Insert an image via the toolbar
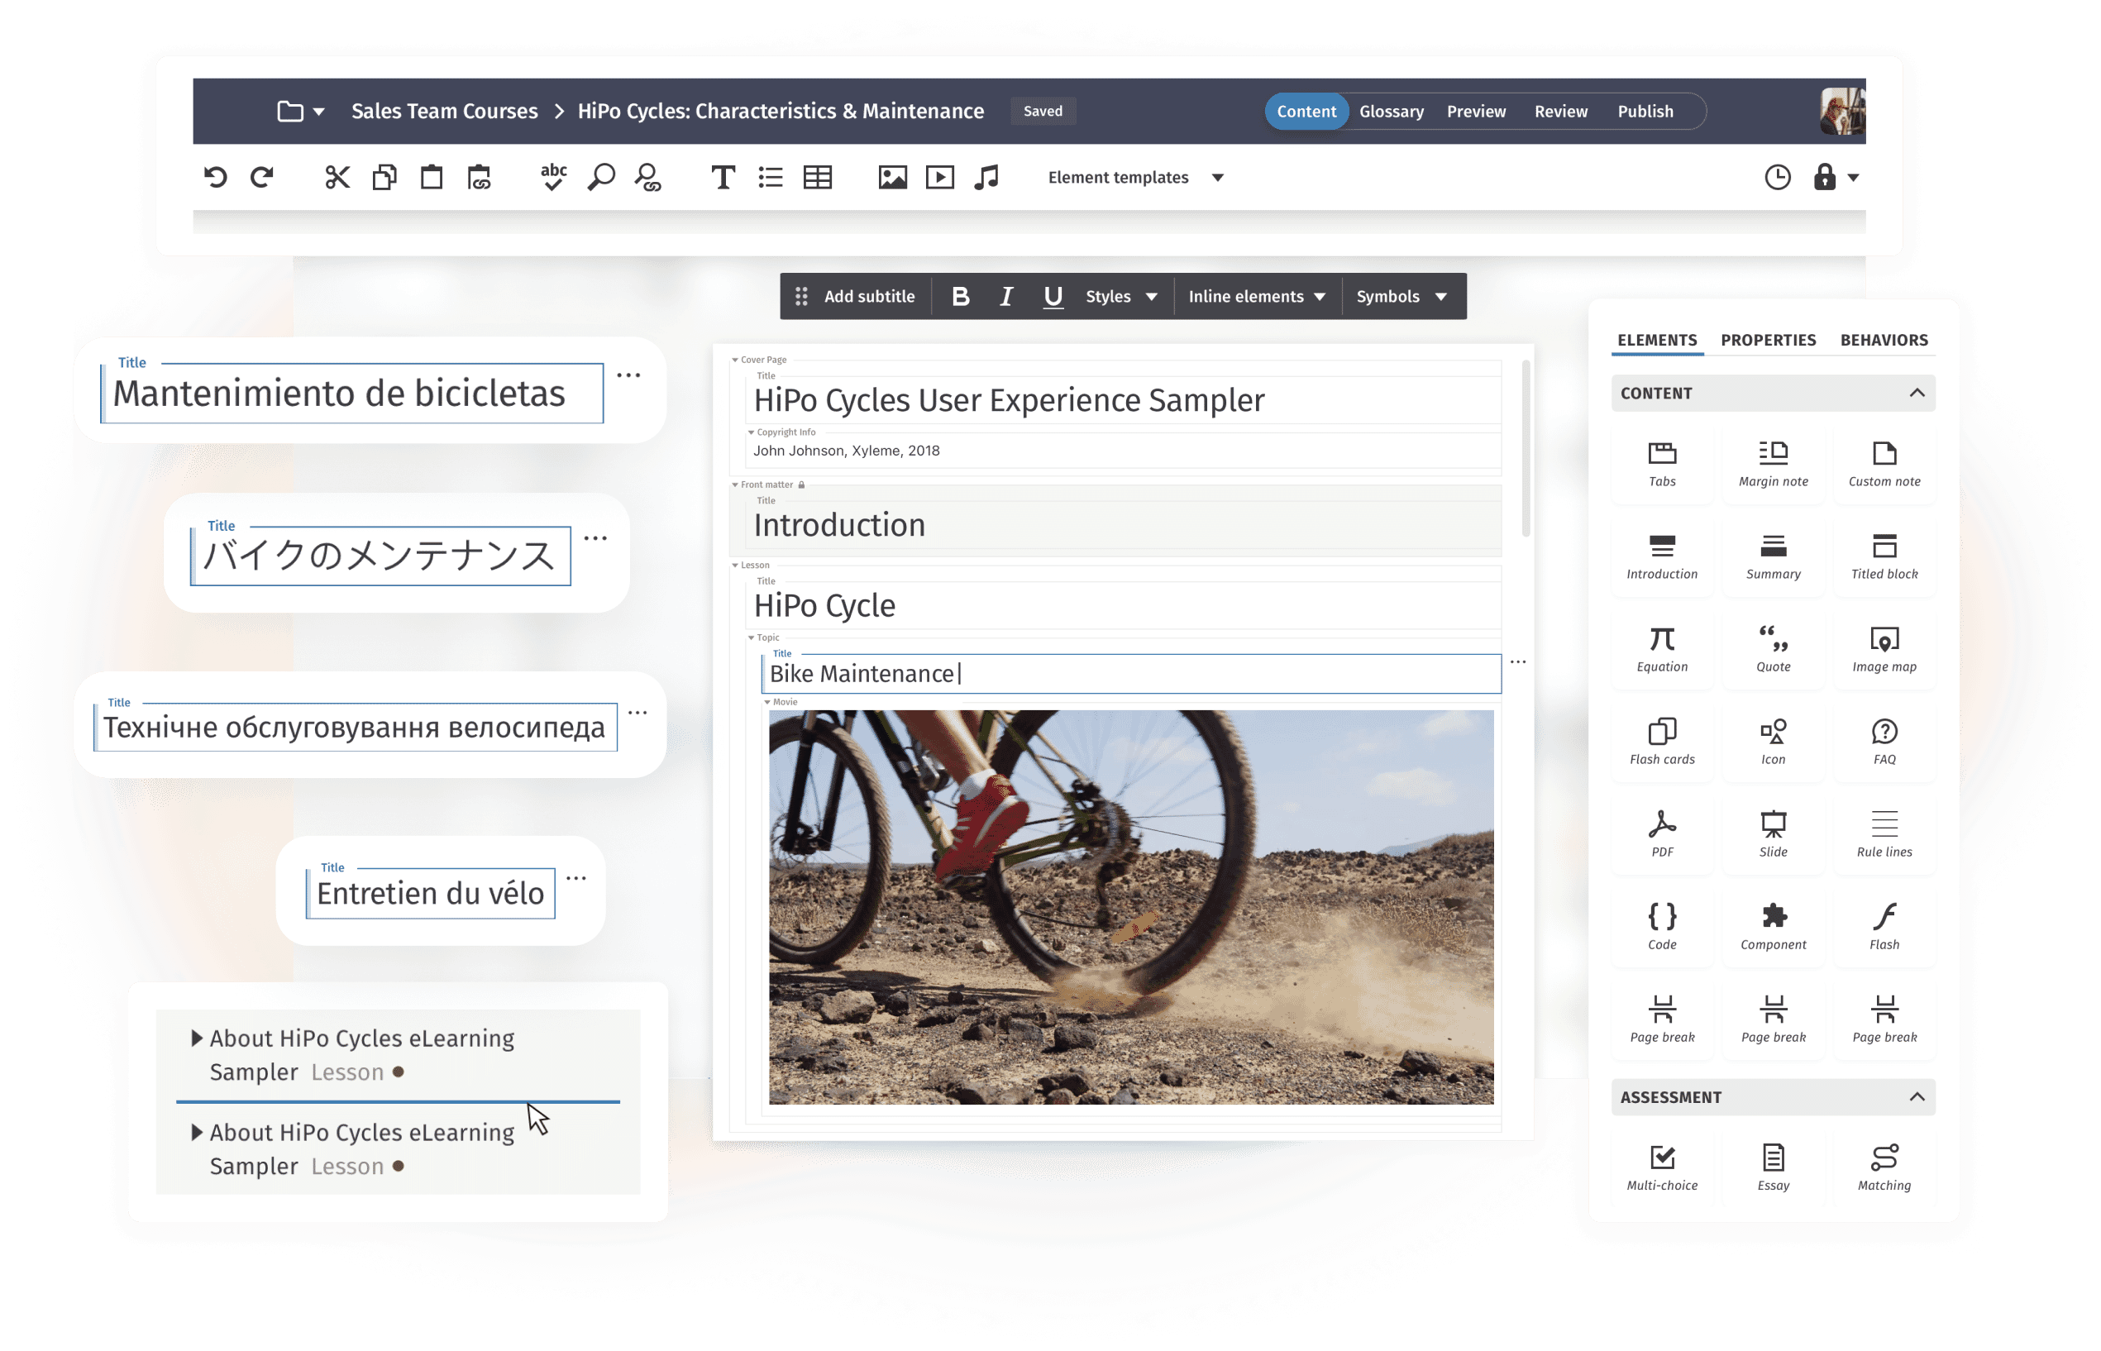This screenshot has width=2101, height=1351. tap(892, 177)
